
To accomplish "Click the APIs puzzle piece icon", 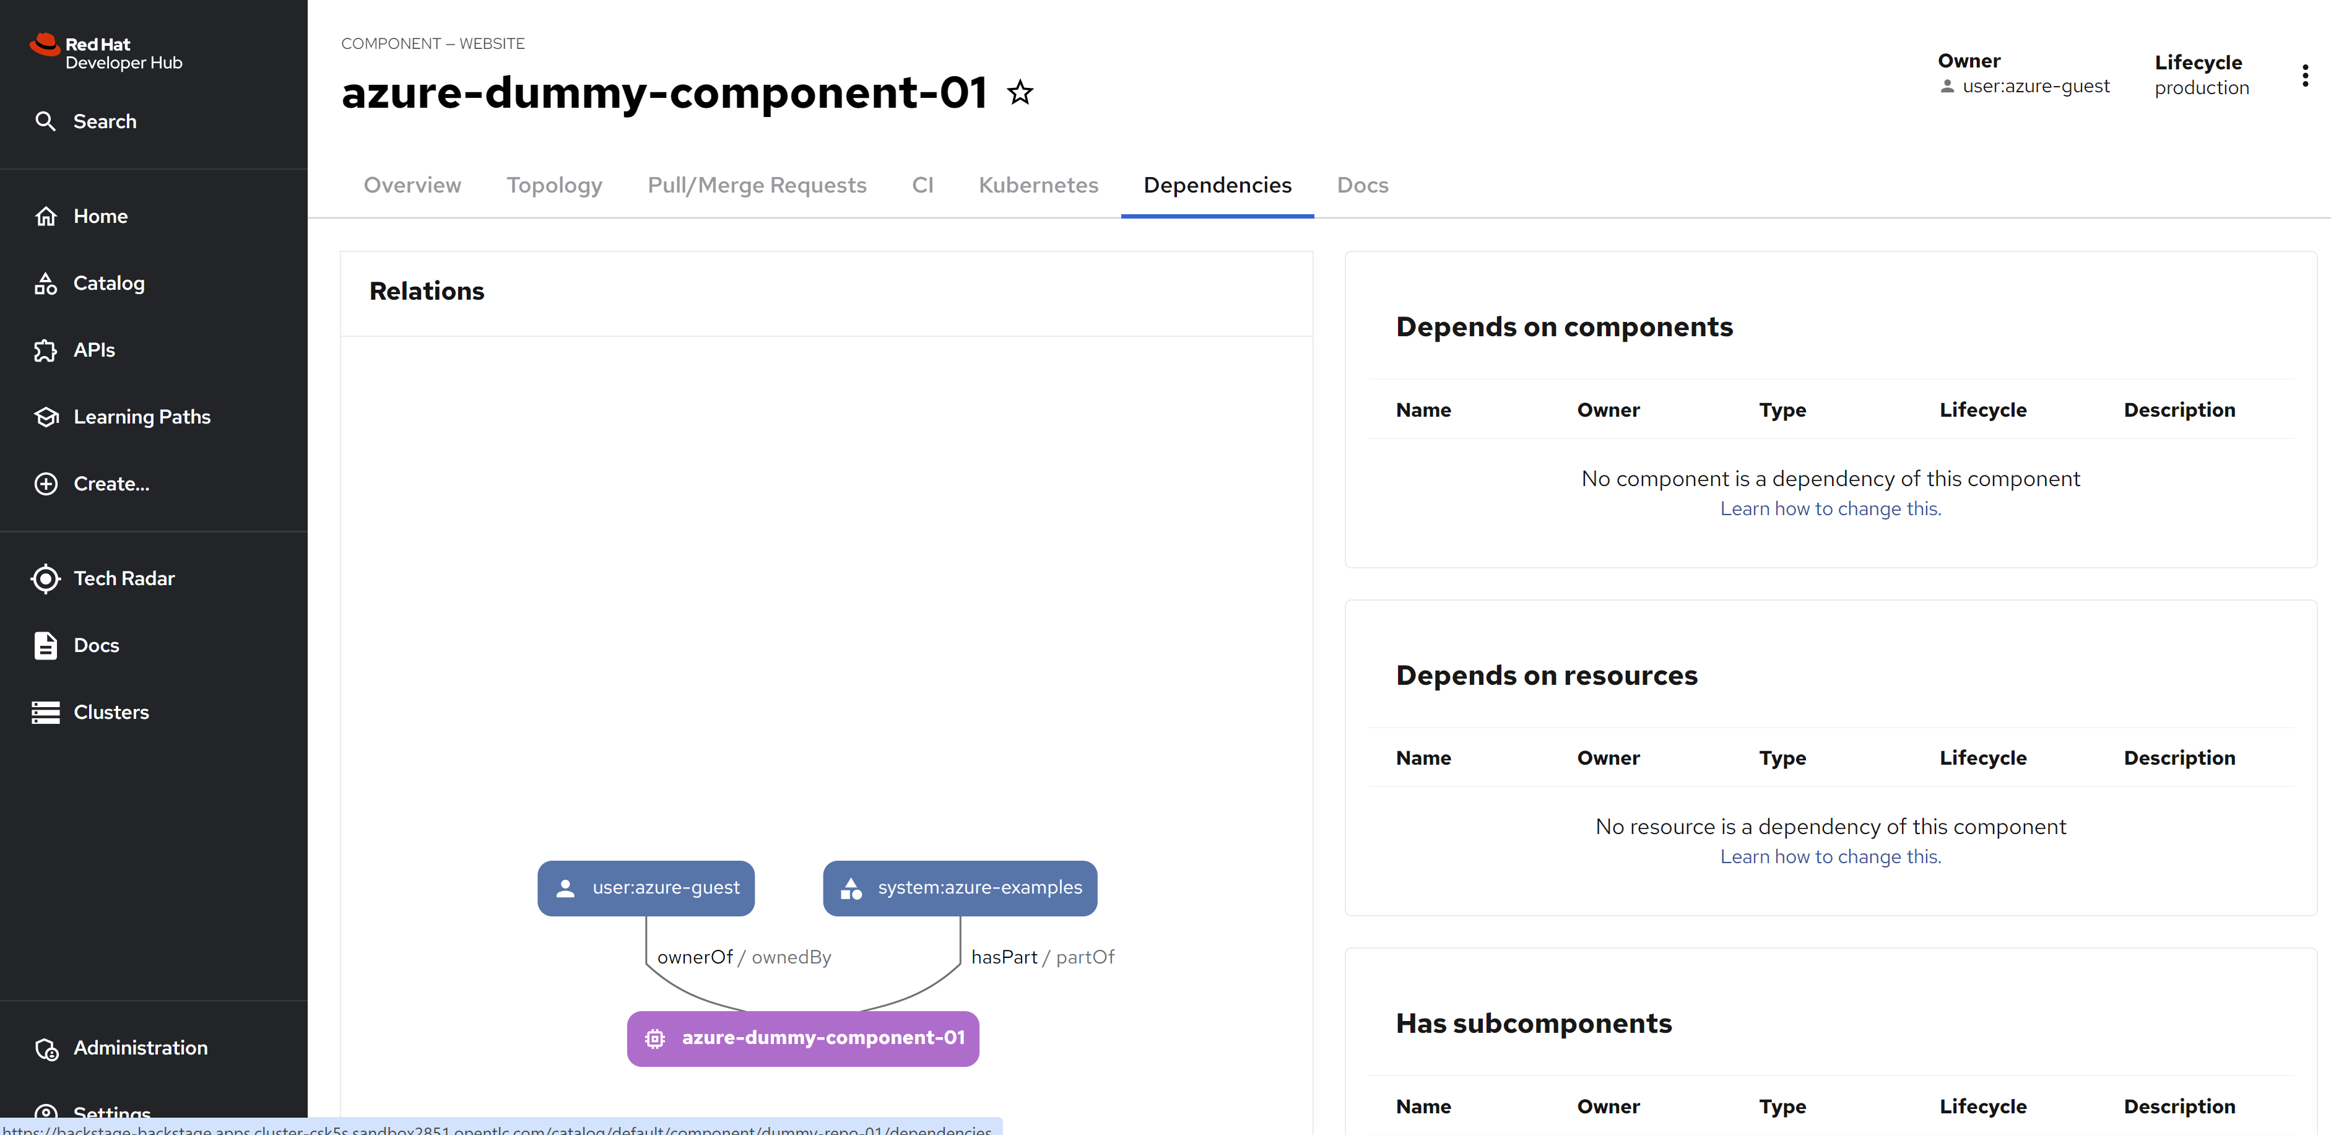I will click(x=46, y=350).
